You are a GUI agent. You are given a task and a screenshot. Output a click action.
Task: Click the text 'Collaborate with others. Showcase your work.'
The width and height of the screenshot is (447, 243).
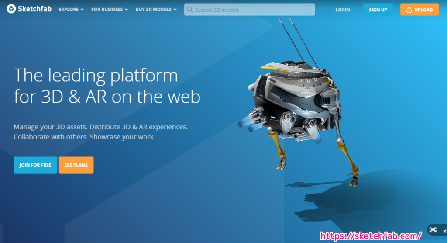pyautogui.click(x=84, y=137)
